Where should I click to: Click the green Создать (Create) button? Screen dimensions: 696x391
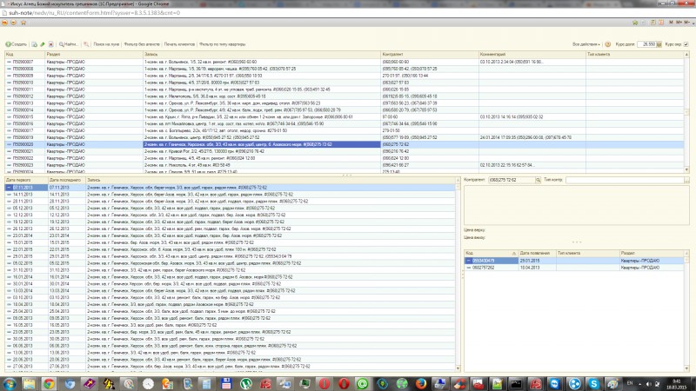(x=16, y=44)
